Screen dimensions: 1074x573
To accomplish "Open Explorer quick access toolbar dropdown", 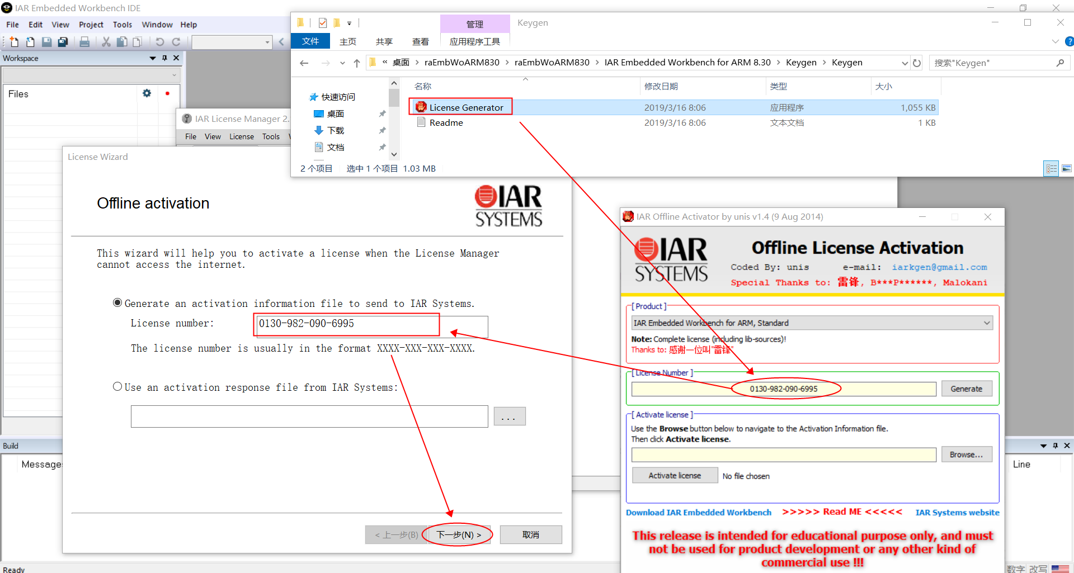I will (349, 23).
